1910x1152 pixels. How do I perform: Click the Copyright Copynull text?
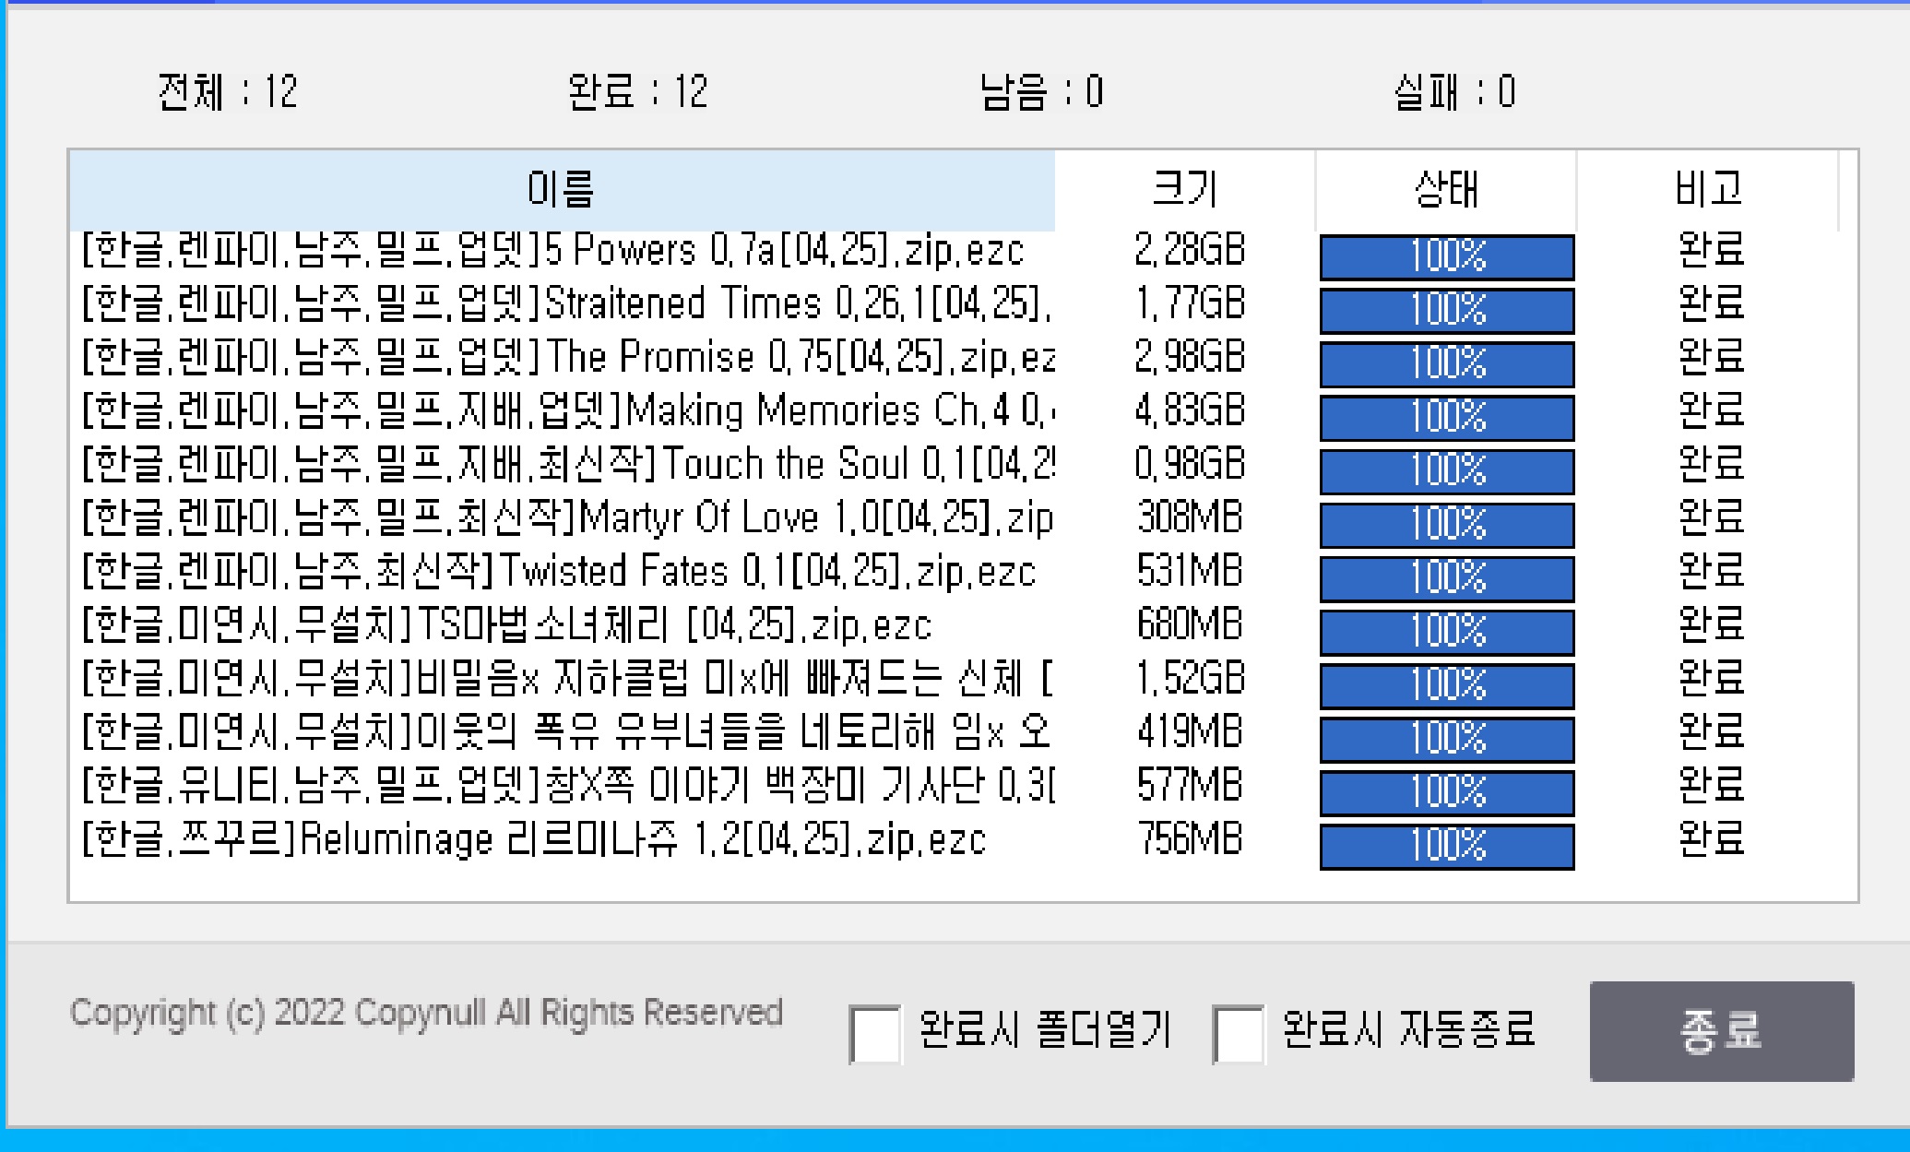(x=426, y=1013)
